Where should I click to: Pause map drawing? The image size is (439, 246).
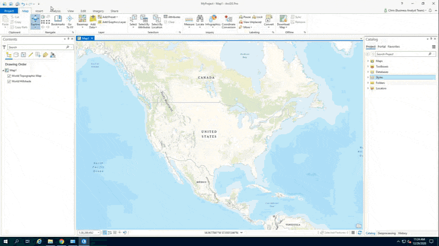click(x=353, y=233)
